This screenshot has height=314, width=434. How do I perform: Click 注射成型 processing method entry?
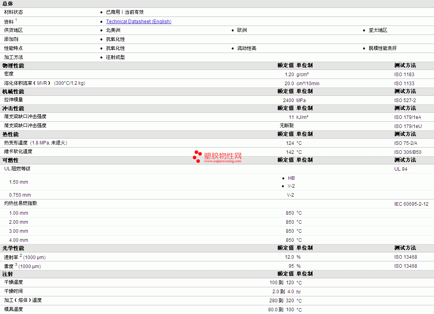[x=115, y=57]
